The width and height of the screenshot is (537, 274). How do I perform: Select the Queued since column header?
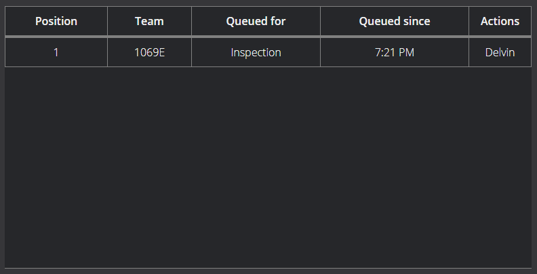pos(395,21)
